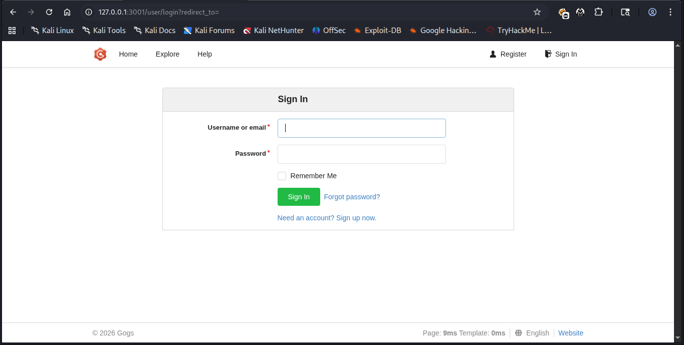Open the browser home icon

click(x=67, y=12)
